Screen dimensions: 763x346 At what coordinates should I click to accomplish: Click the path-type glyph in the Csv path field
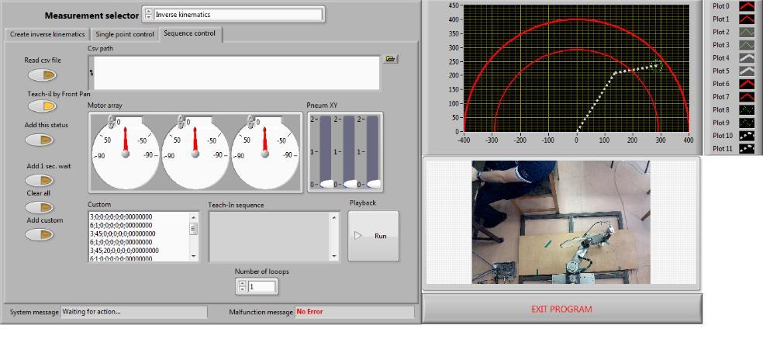tap(91, 72)
